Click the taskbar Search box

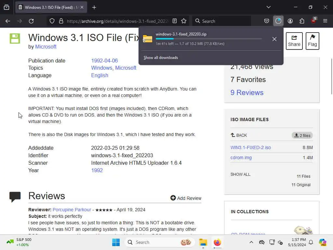click(x=159, y=242)
